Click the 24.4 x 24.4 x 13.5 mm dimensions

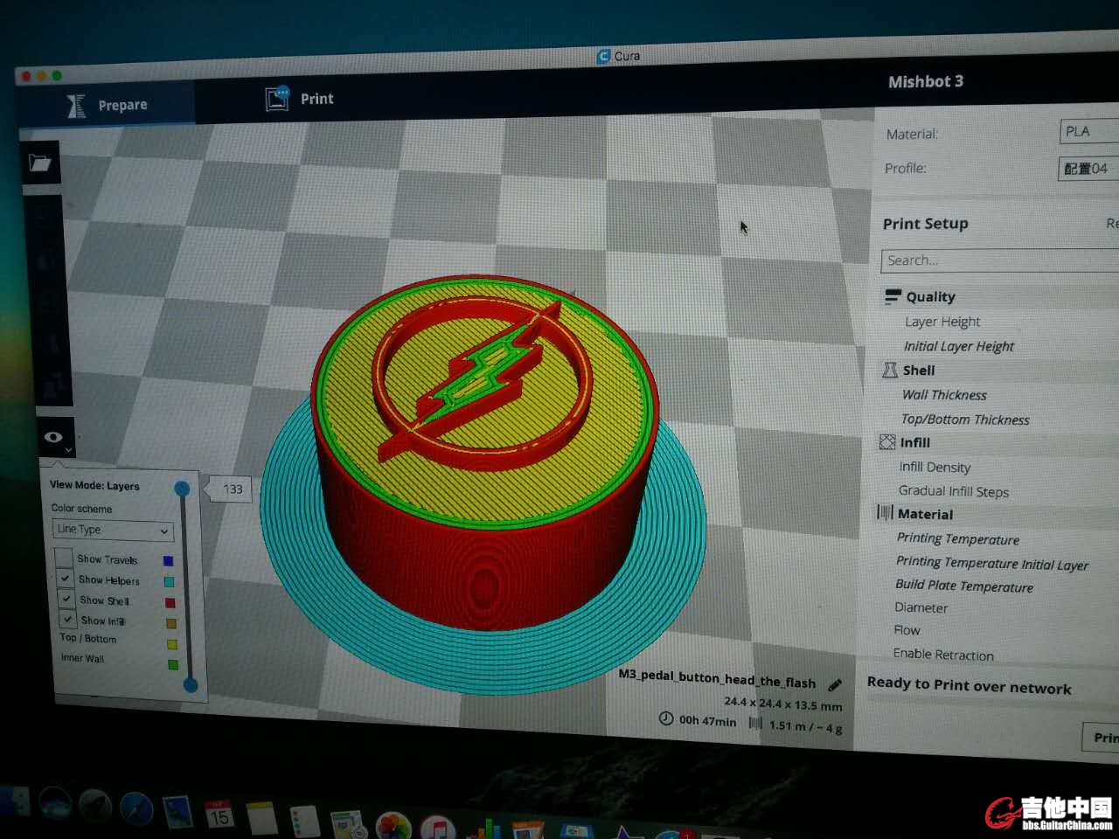(x=782, y=703)
